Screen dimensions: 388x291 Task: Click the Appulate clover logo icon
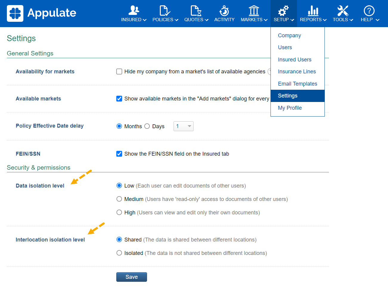15,13
